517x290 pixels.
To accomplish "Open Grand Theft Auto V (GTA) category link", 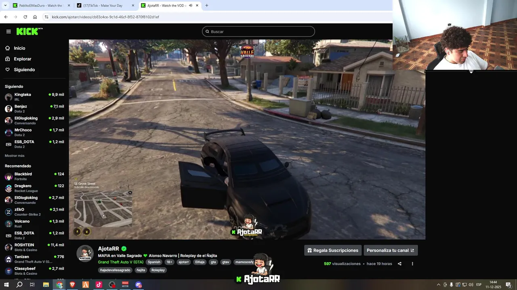I will click(120, 262).
